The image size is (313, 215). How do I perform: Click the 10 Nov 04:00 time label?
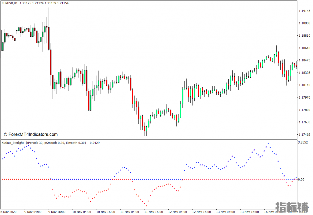pyautogui.click(x=81, y=212)
